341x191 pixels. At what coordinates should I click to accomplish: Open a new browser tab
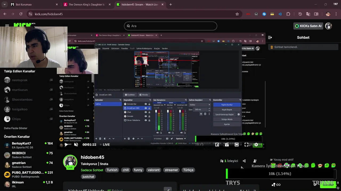point(170,5)
